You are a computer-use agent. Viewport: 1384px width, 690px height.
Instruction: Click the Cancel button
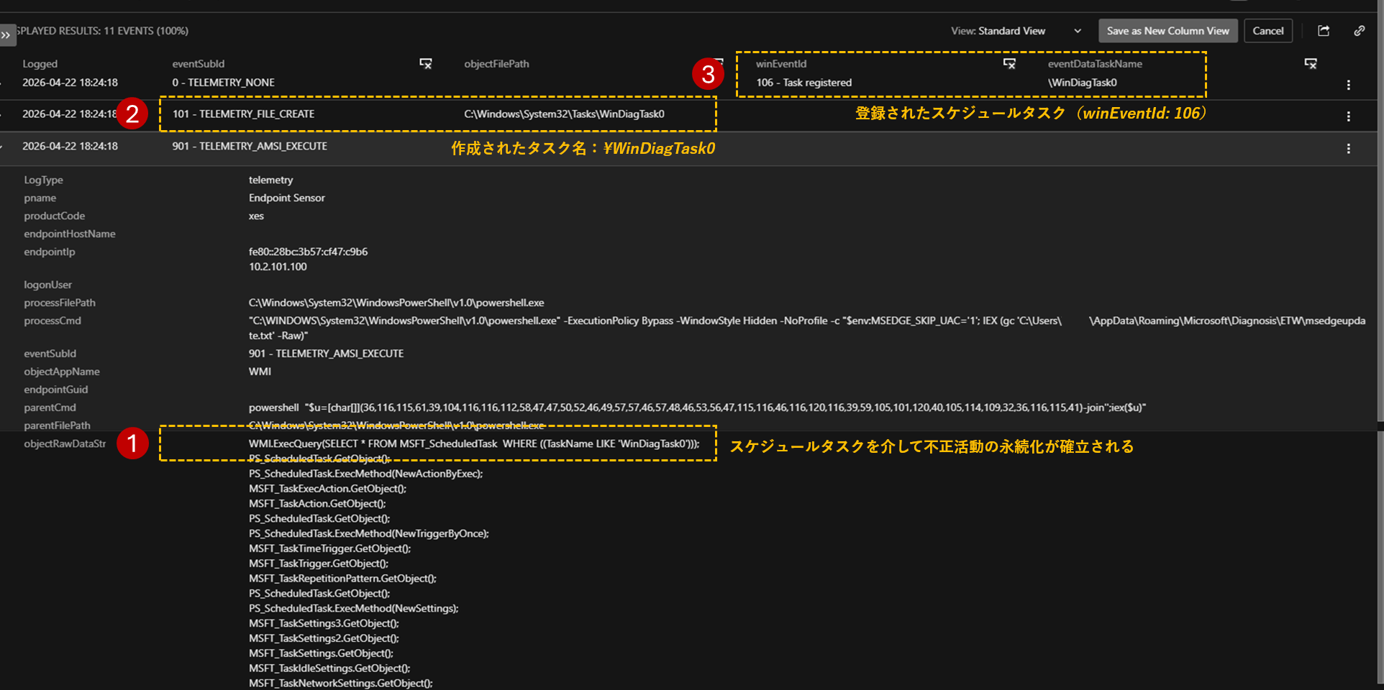tap(1267, 31)
